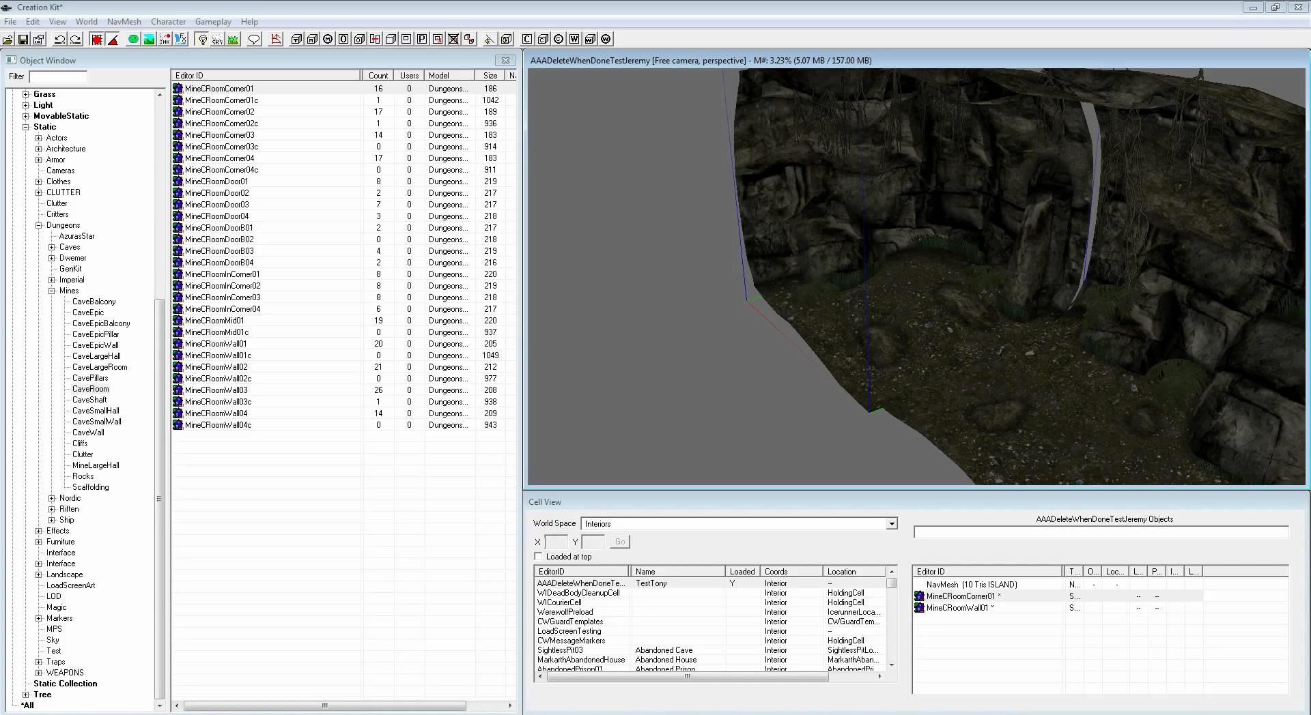Screen dimensions: 1311x715
Task: Sort cell list by Loaded column
Action: click(x=742, y=572)
